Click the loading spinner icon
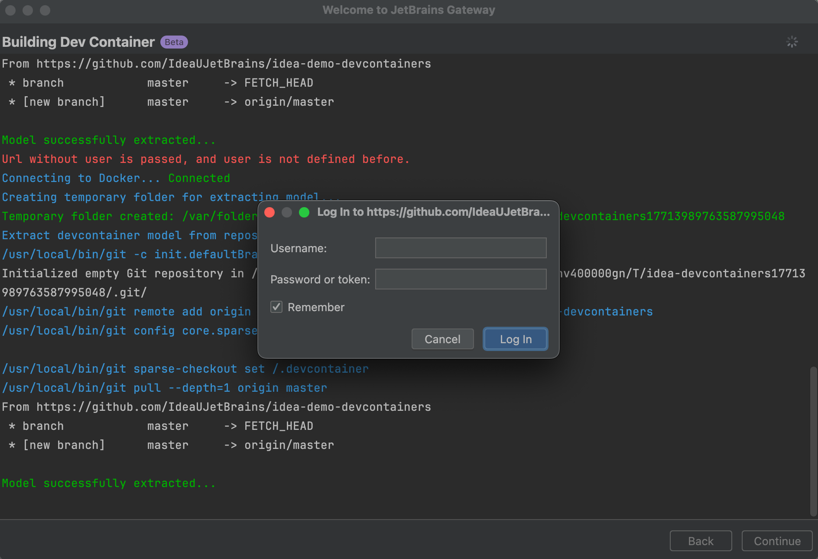The image size is (818, 559). coord(792,42)
